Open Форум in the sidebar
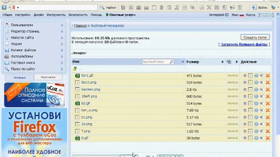280x157 pixels. coord(16,44)
